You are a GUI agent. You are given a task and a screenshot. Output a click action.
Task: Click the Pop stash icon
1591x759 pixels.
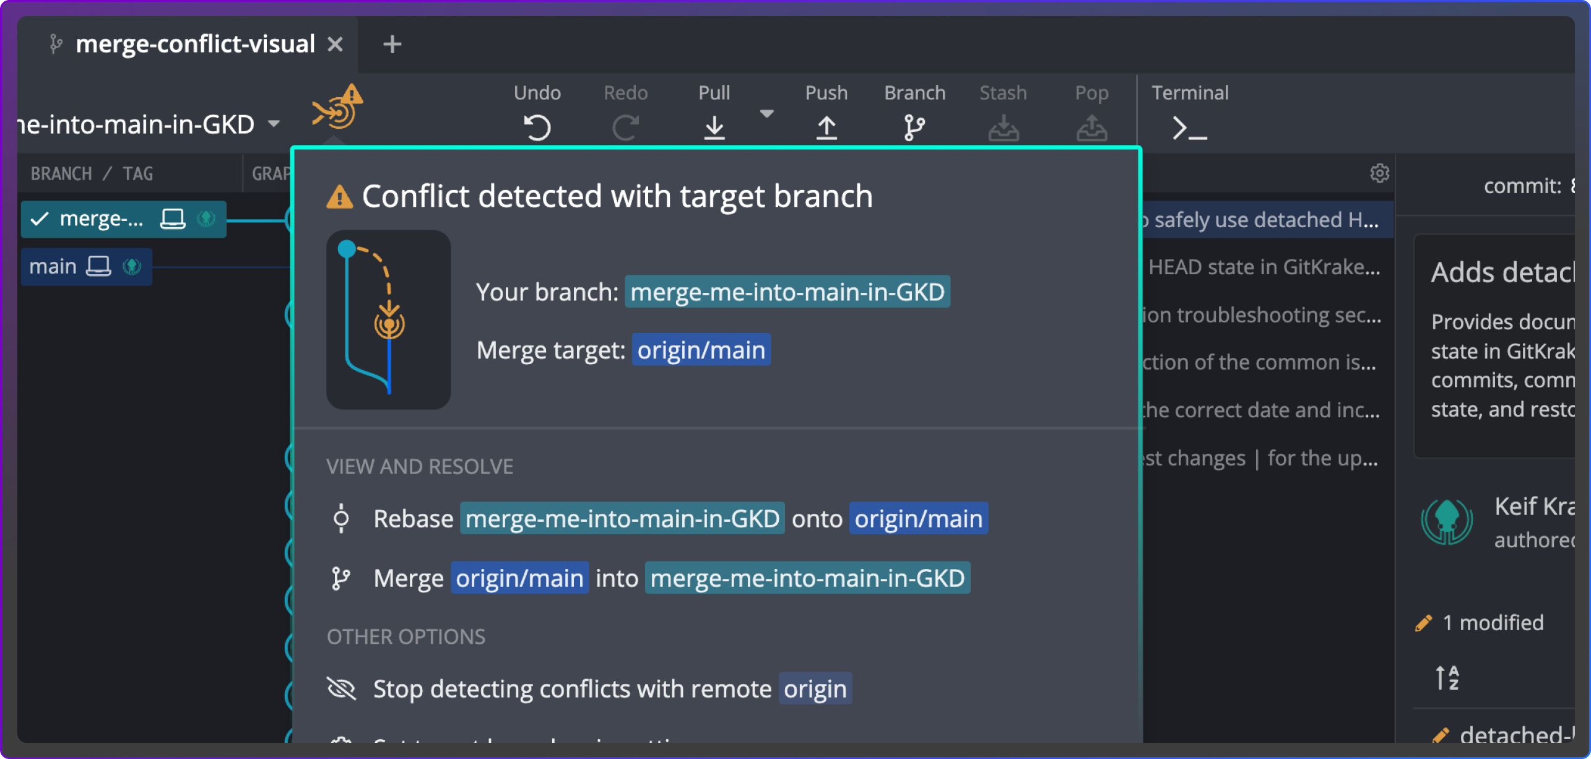coord(1092,127)
